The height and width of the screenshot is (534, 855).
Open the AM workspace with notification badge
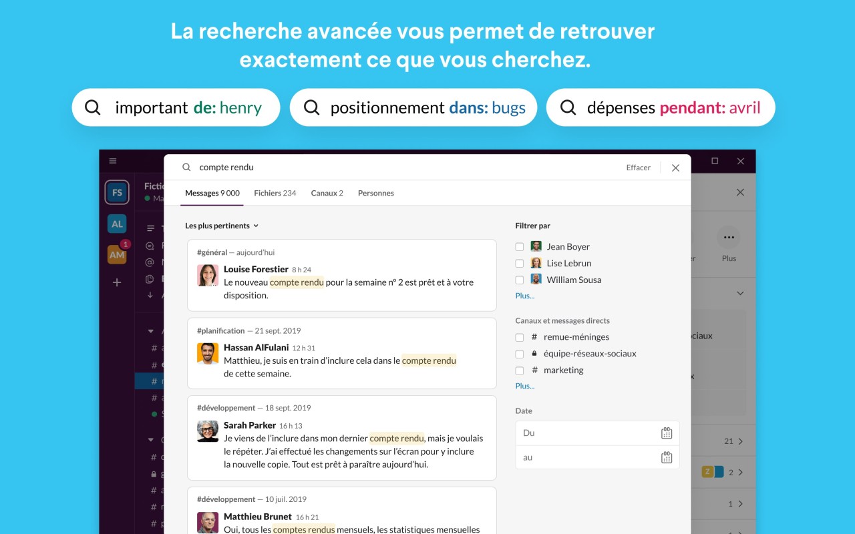116,255
